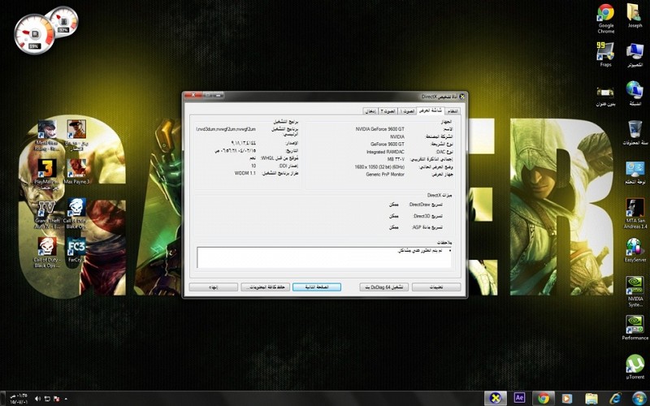The height and width of the screenshot is (406, 650).
Task: Select the DirectDraw acceleration label
Action: (425, 205)
